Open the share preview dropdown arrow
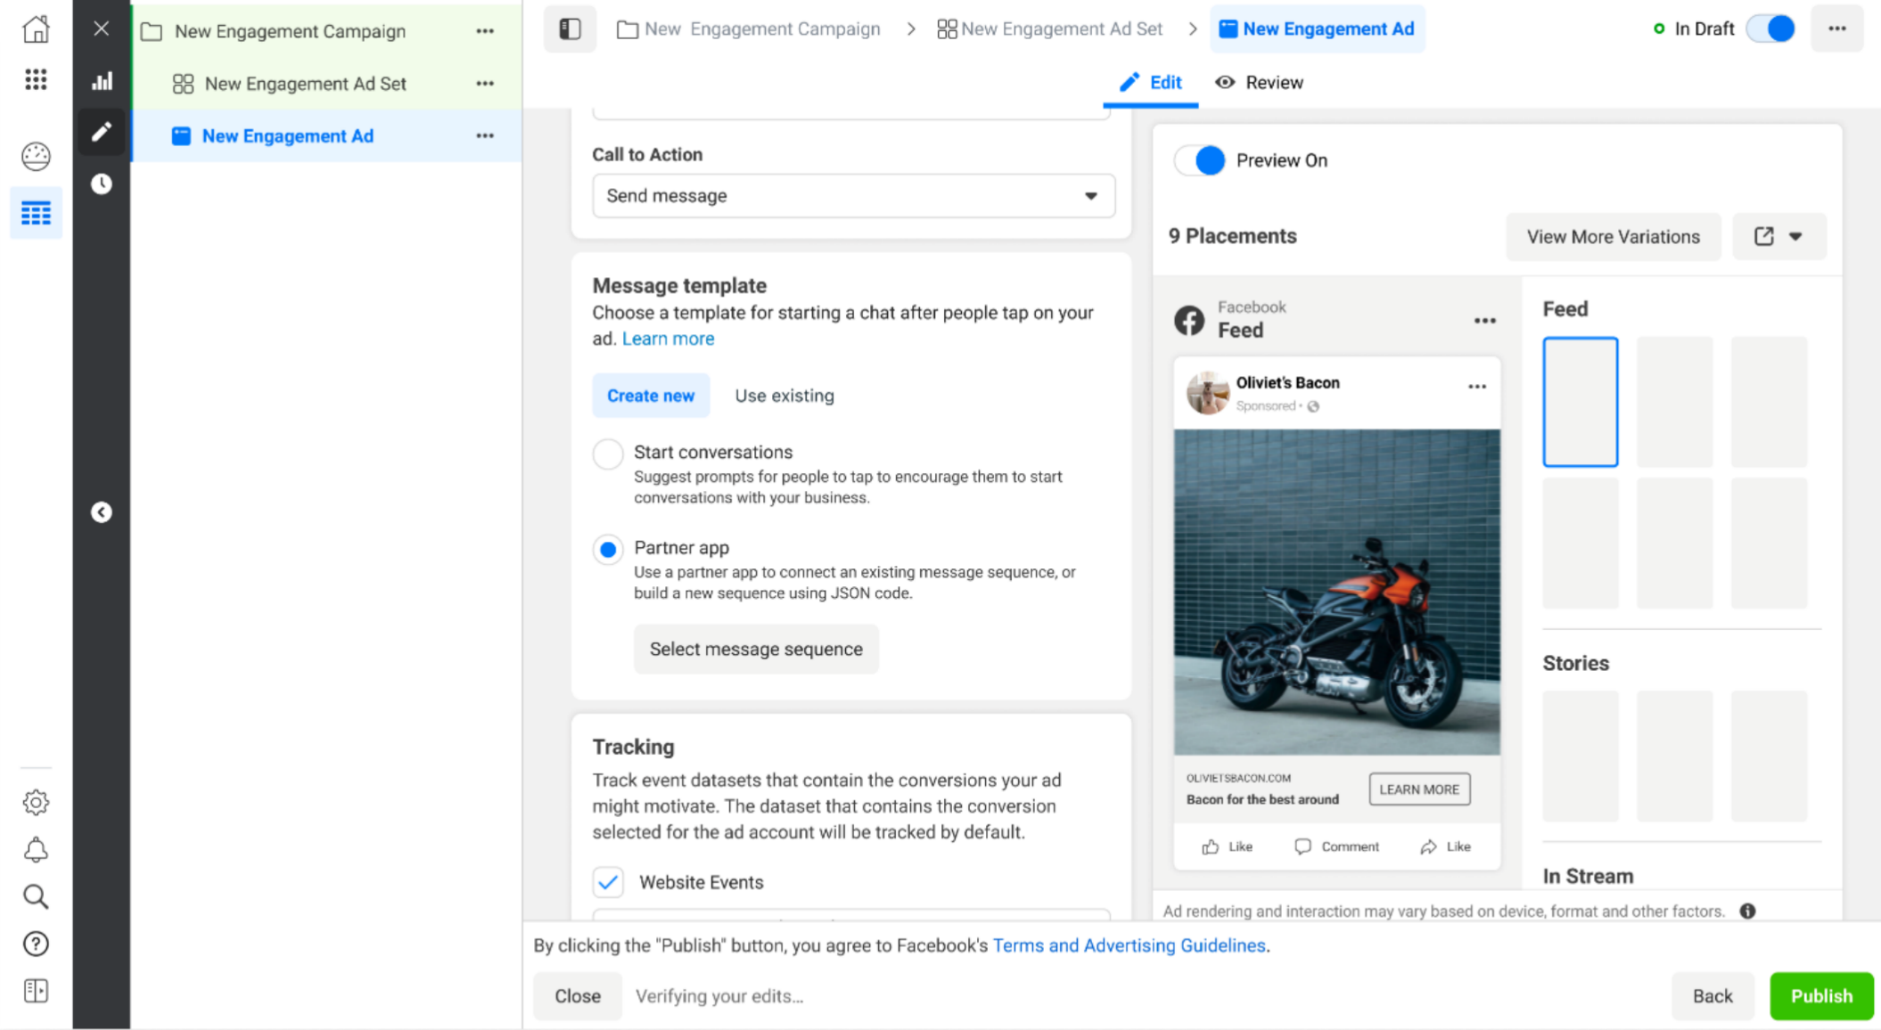This screenshot has width=1881, height=1030. click(x=1795, y=236)
